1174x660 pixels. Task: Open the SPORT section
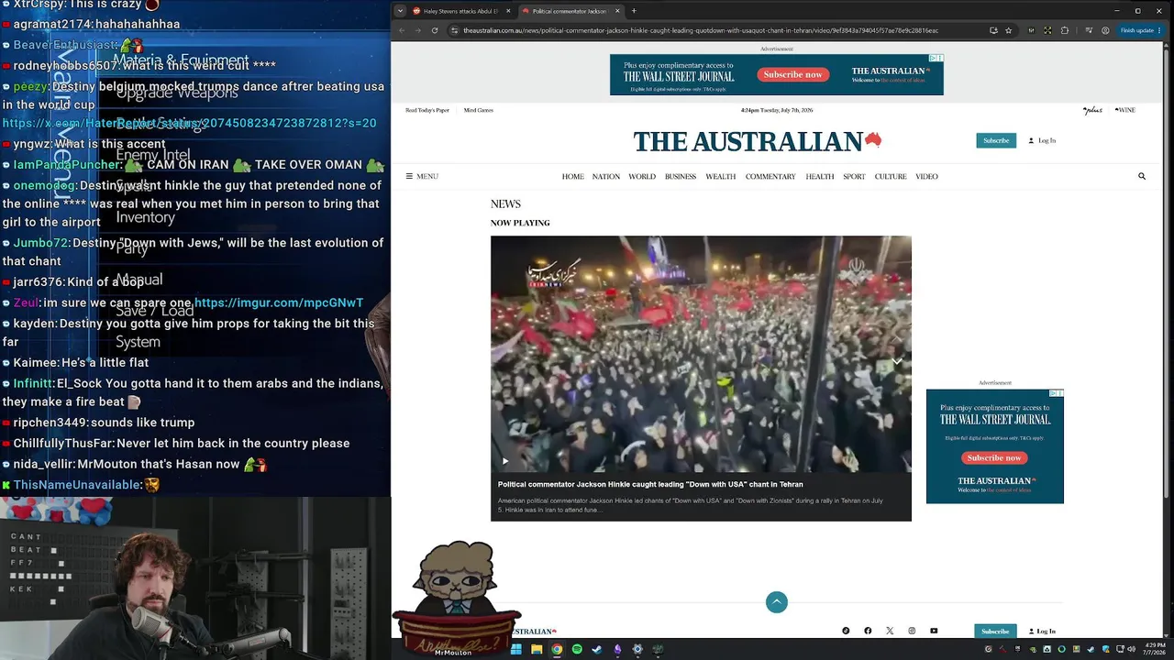coord(854,176)
